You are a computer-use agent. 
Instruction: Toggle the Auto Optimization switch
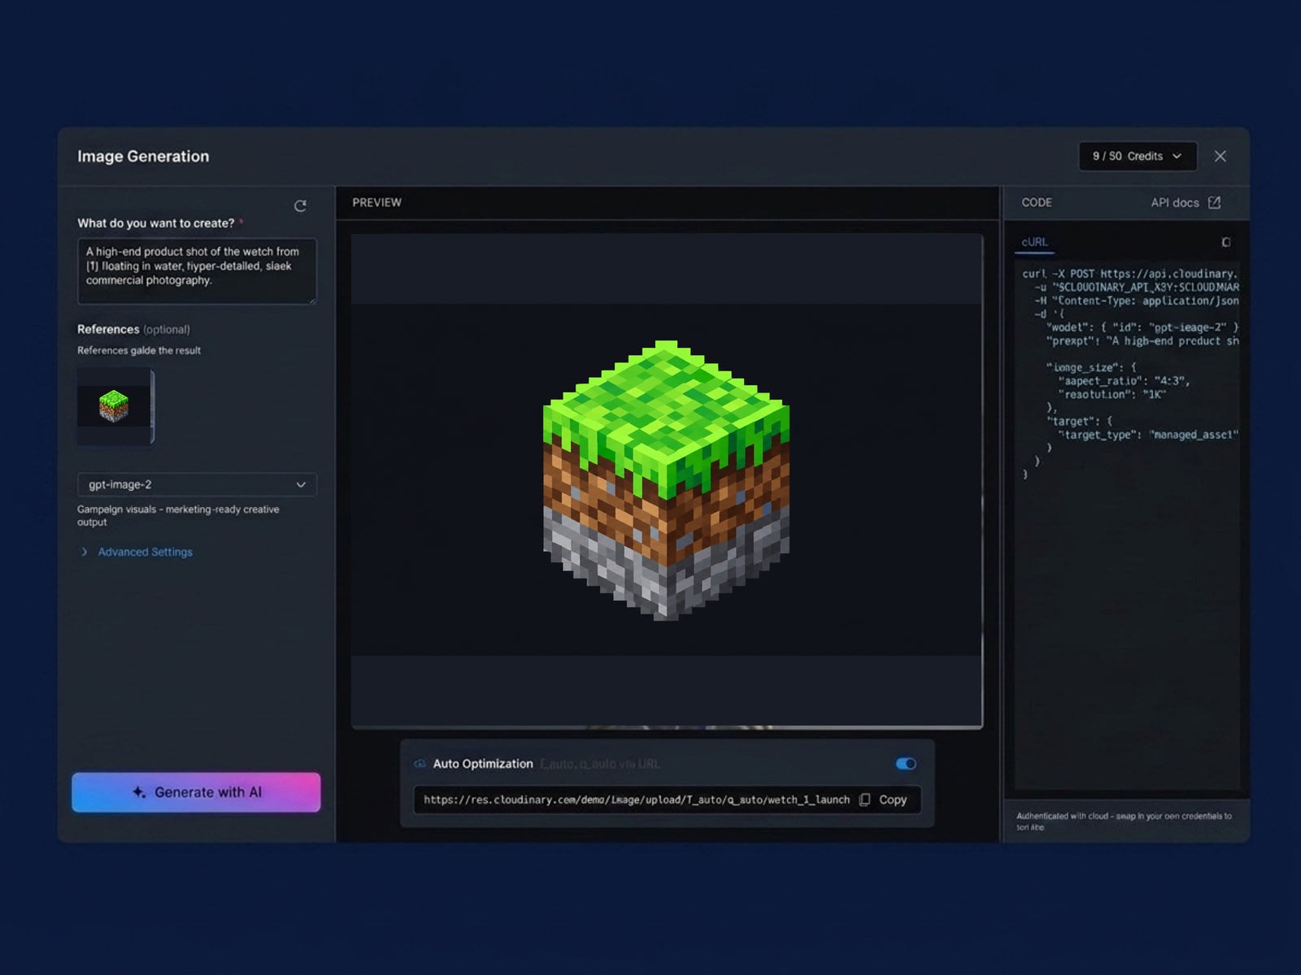pos(906,764)
